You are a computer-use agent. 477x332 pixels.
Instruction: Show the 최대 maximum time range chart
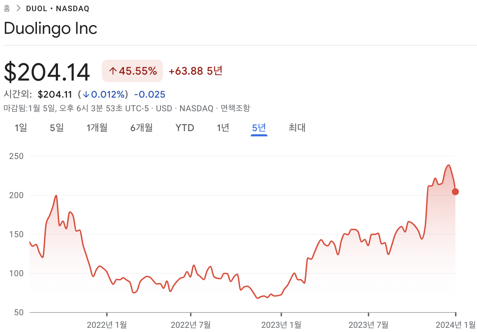[297, 128]
